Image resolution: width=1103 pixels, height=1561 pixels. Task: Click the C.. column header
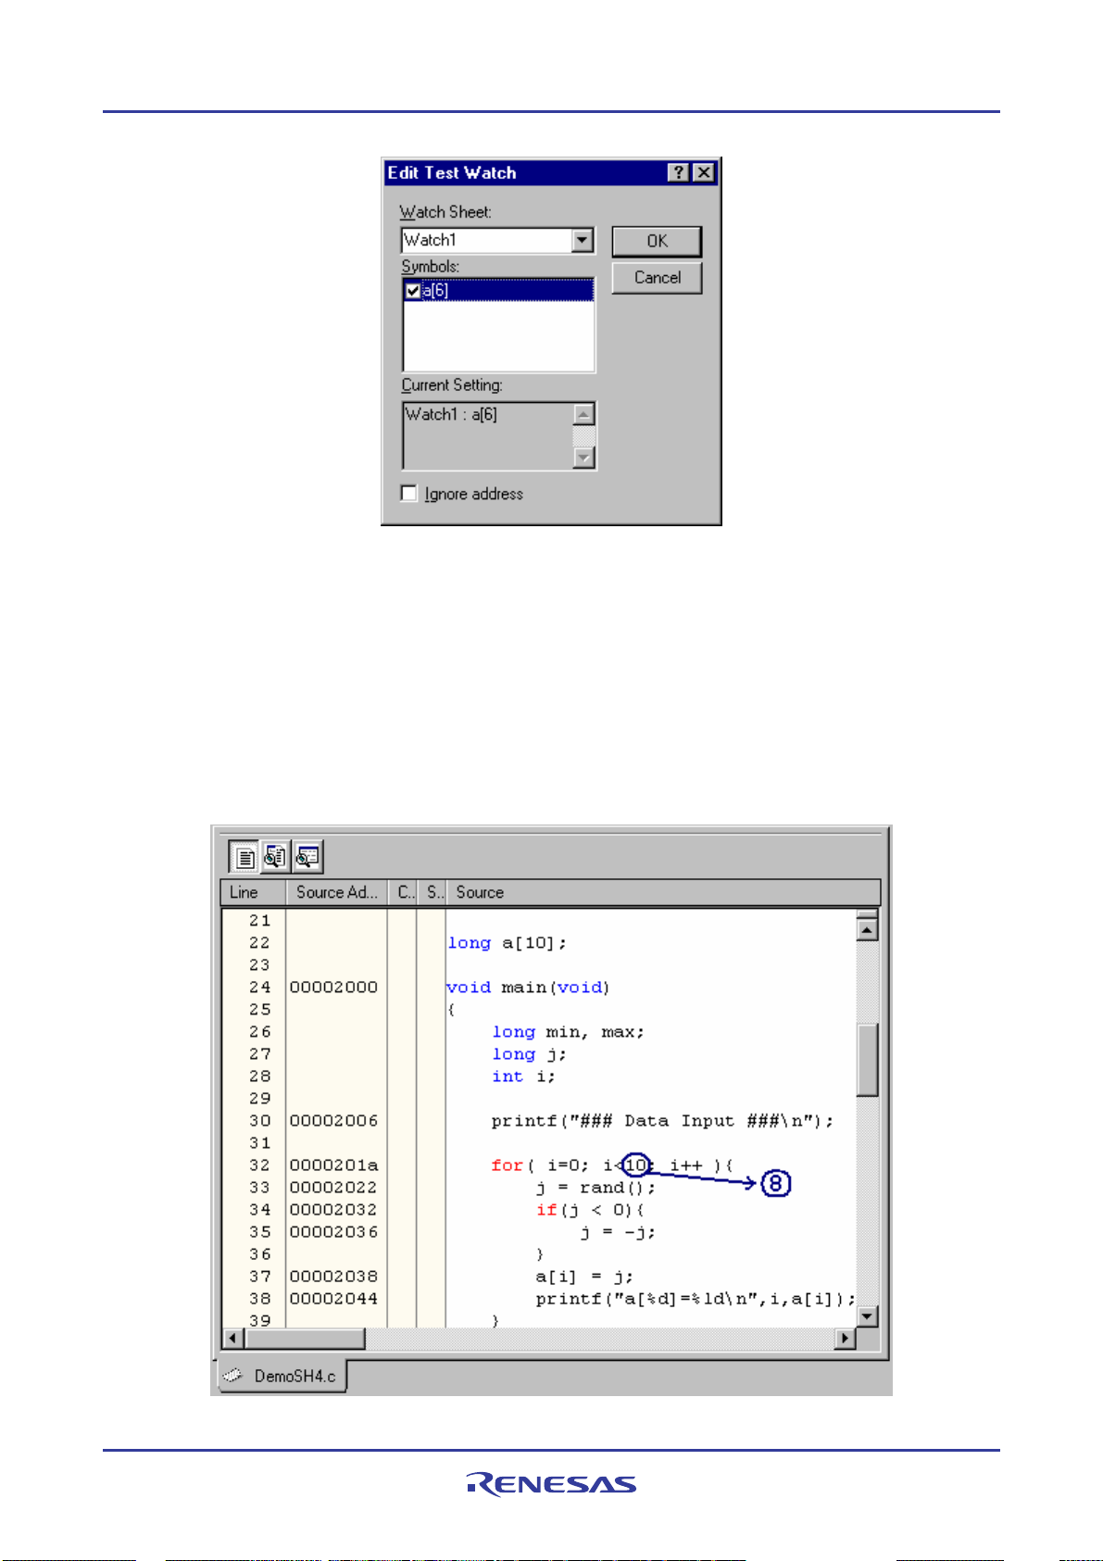click(x=403, y=893)
